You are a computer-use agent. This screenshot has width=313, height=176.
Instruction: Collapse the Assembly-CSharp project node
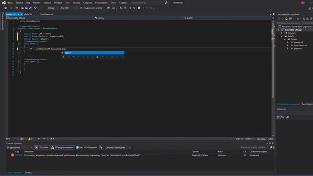pyautogui.click(x=279, y=30)
